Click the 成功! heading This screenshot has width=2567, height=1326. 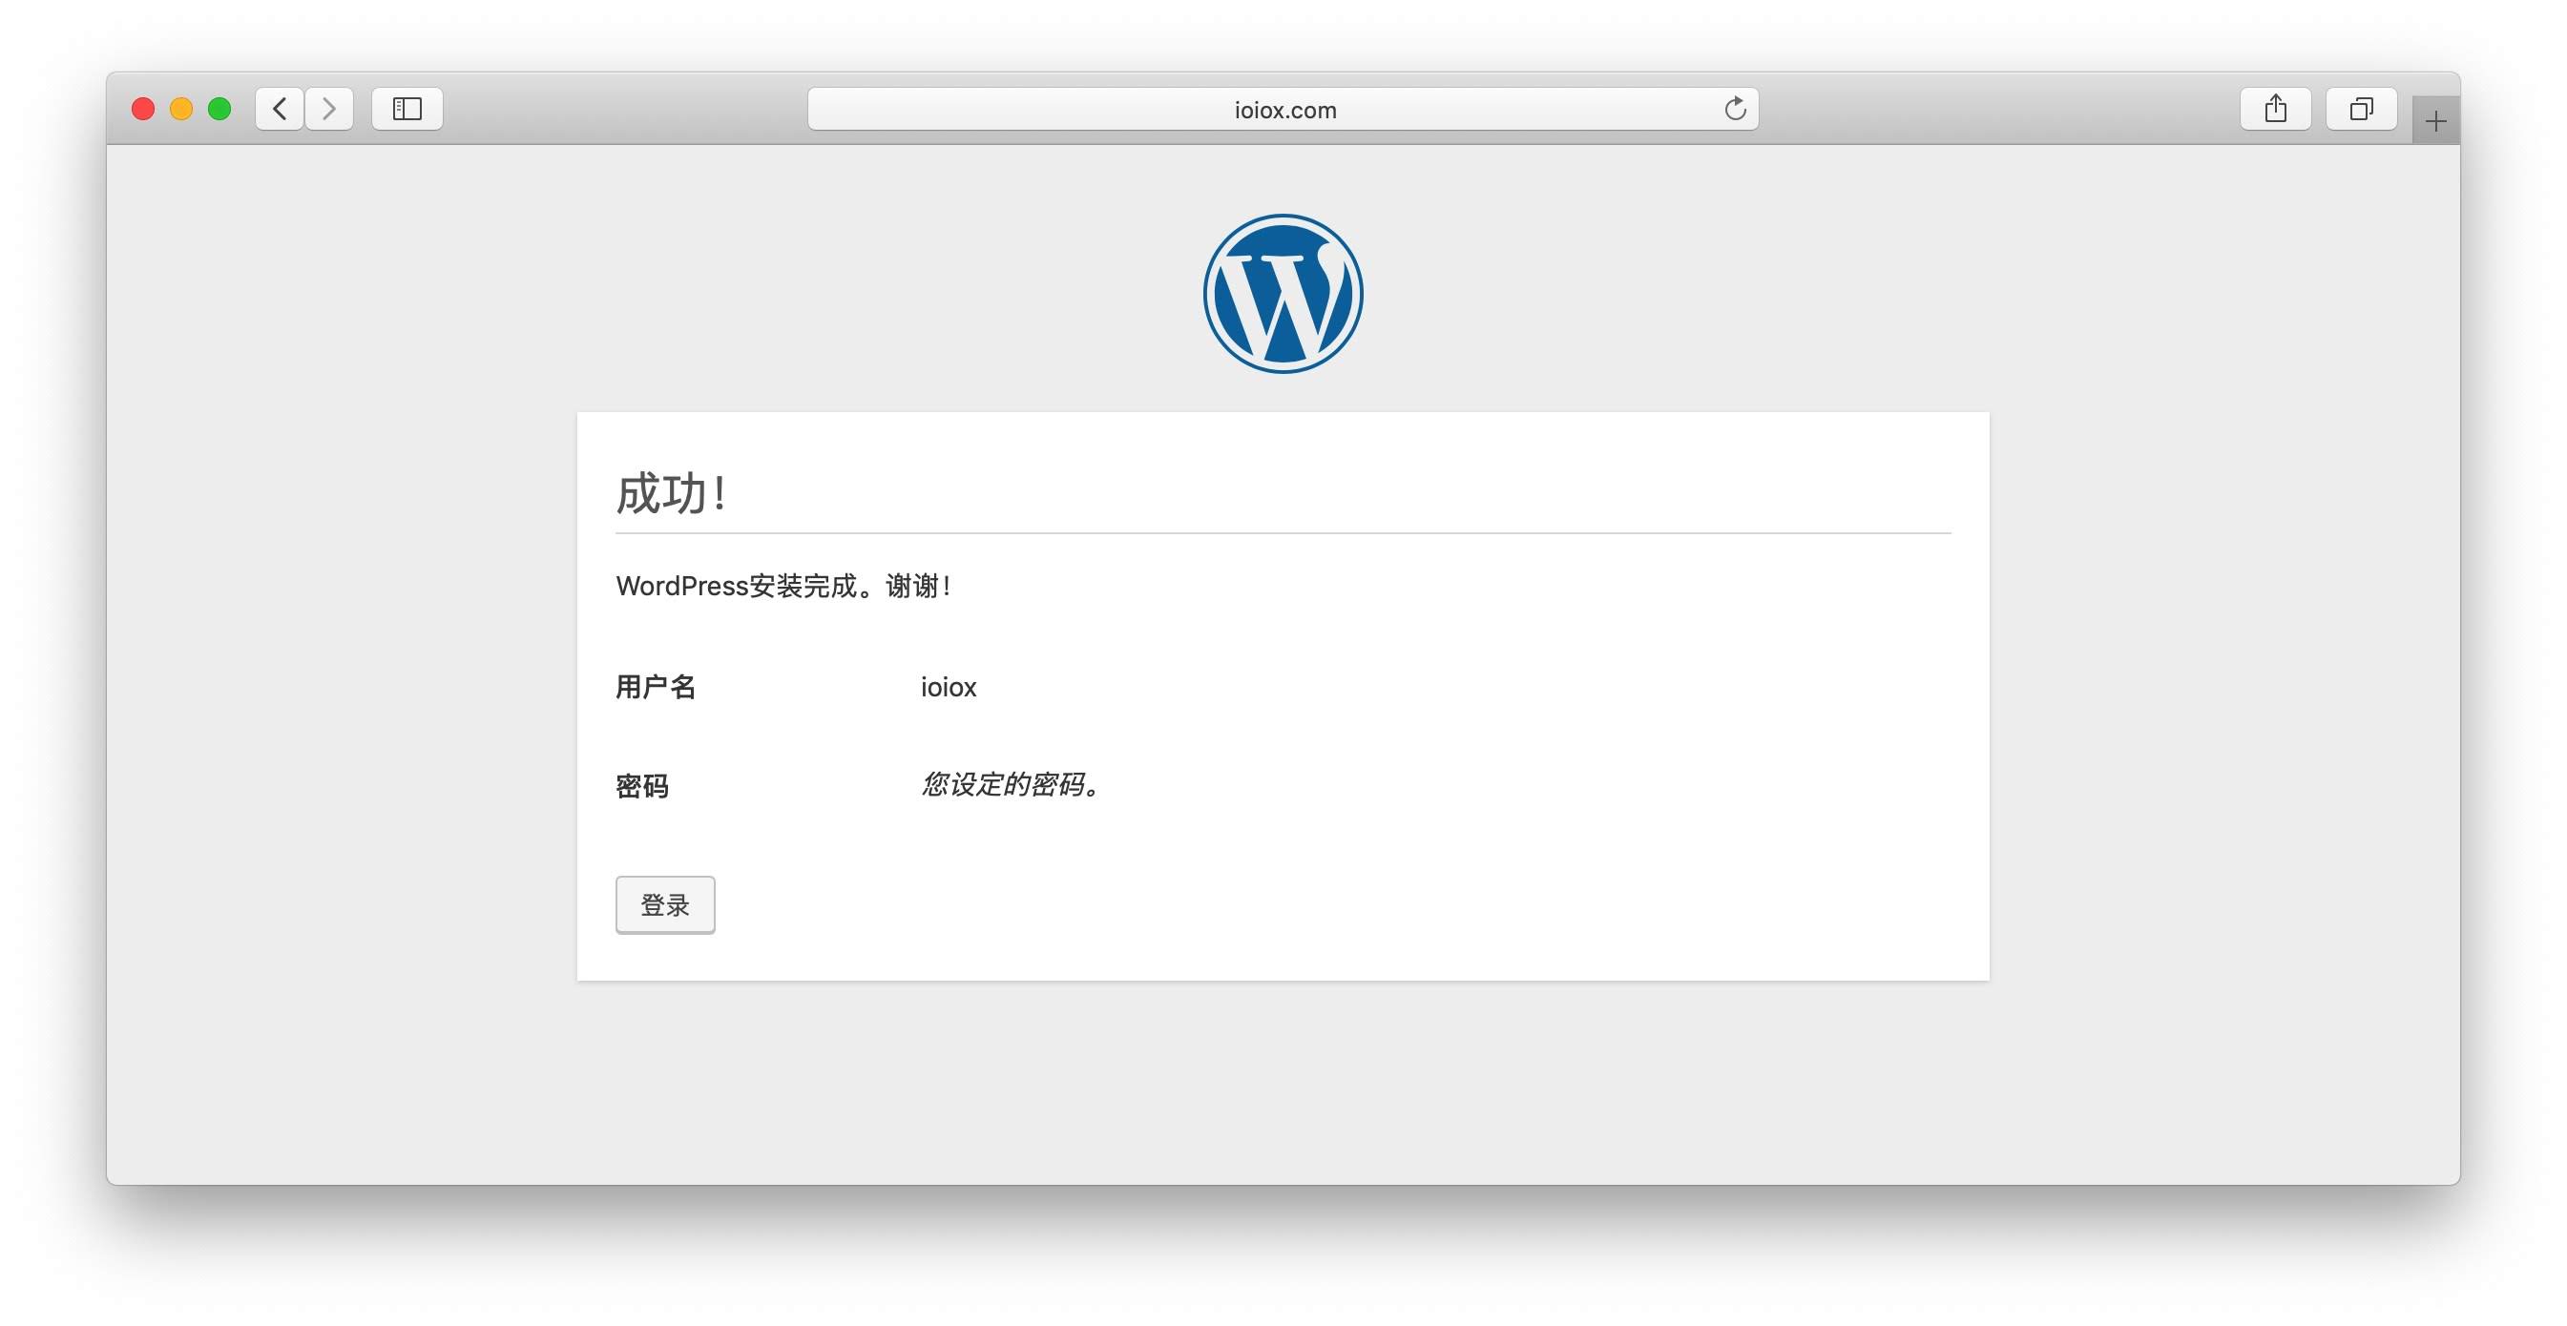click(672, 494)
